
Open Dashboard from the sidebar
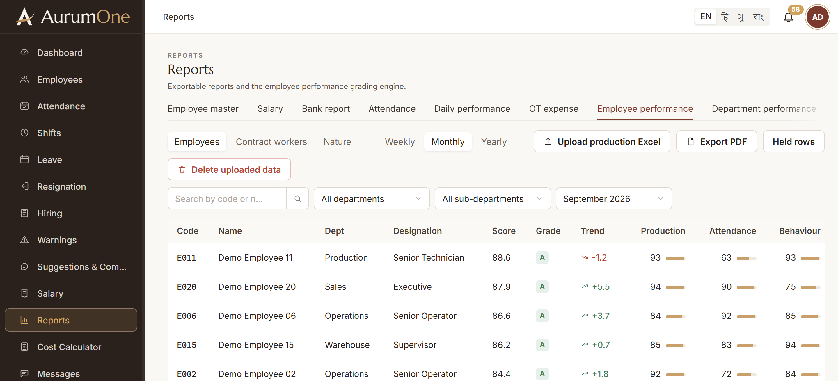pyautogui.click(x=71, y=53)
